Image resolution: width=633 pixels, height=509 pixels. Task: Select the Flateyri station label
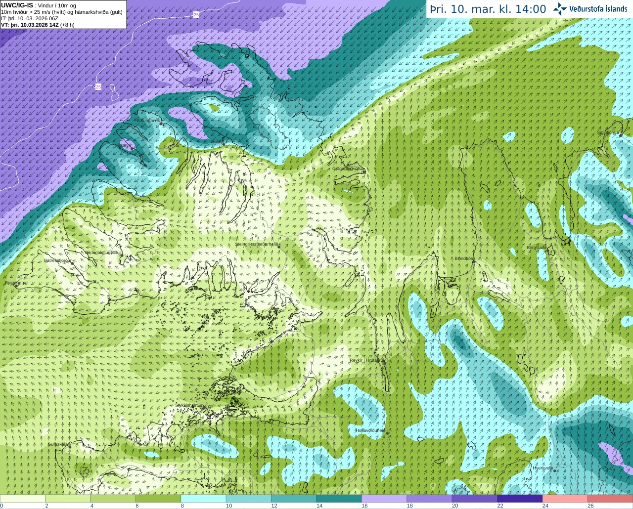pyautogui.click(x=123, y=146)
